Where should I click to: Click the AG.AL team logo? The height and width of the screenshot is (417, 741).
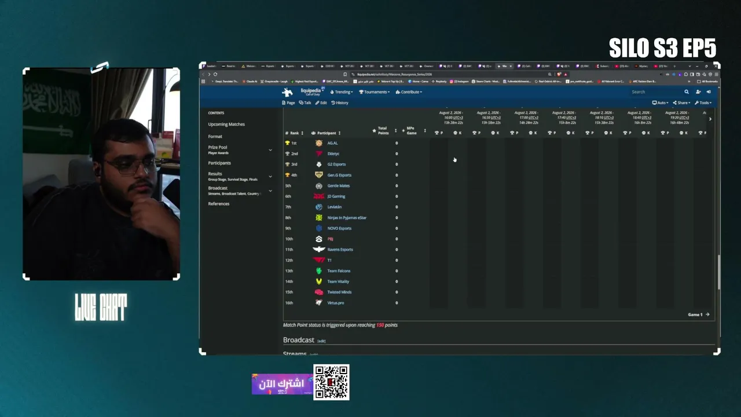(x=318, y=143)
